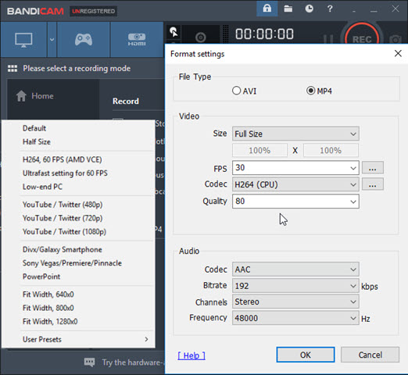
Task: Click the recording mode grid icon
Action: point(13,69)
